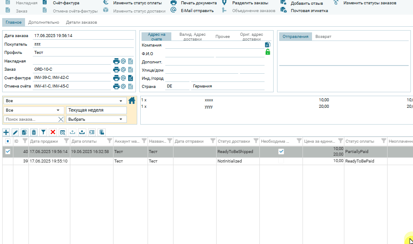413x244 pixels.
Task: Click the red X icon in grid toolbar
Action: (x=53, y=132)
